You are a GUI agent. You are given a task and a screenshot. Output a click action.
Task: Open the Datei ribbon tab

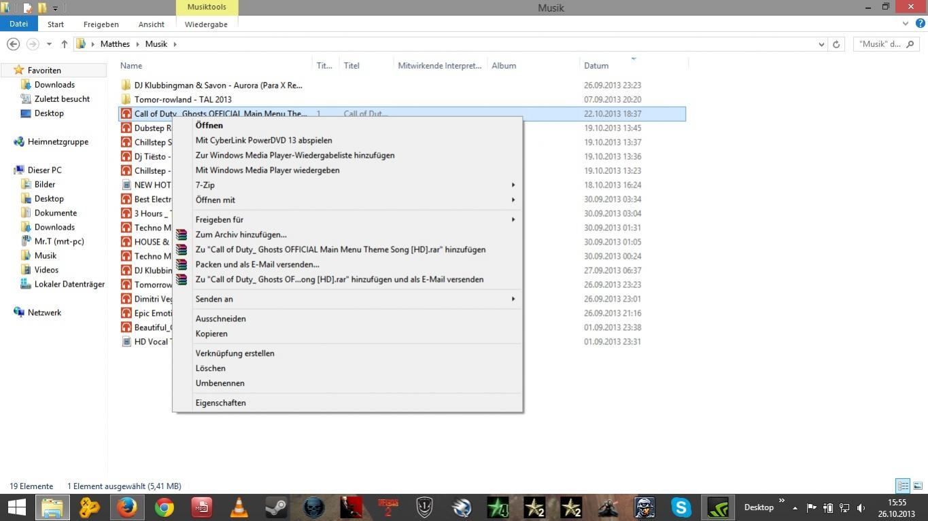coord(18,24)
